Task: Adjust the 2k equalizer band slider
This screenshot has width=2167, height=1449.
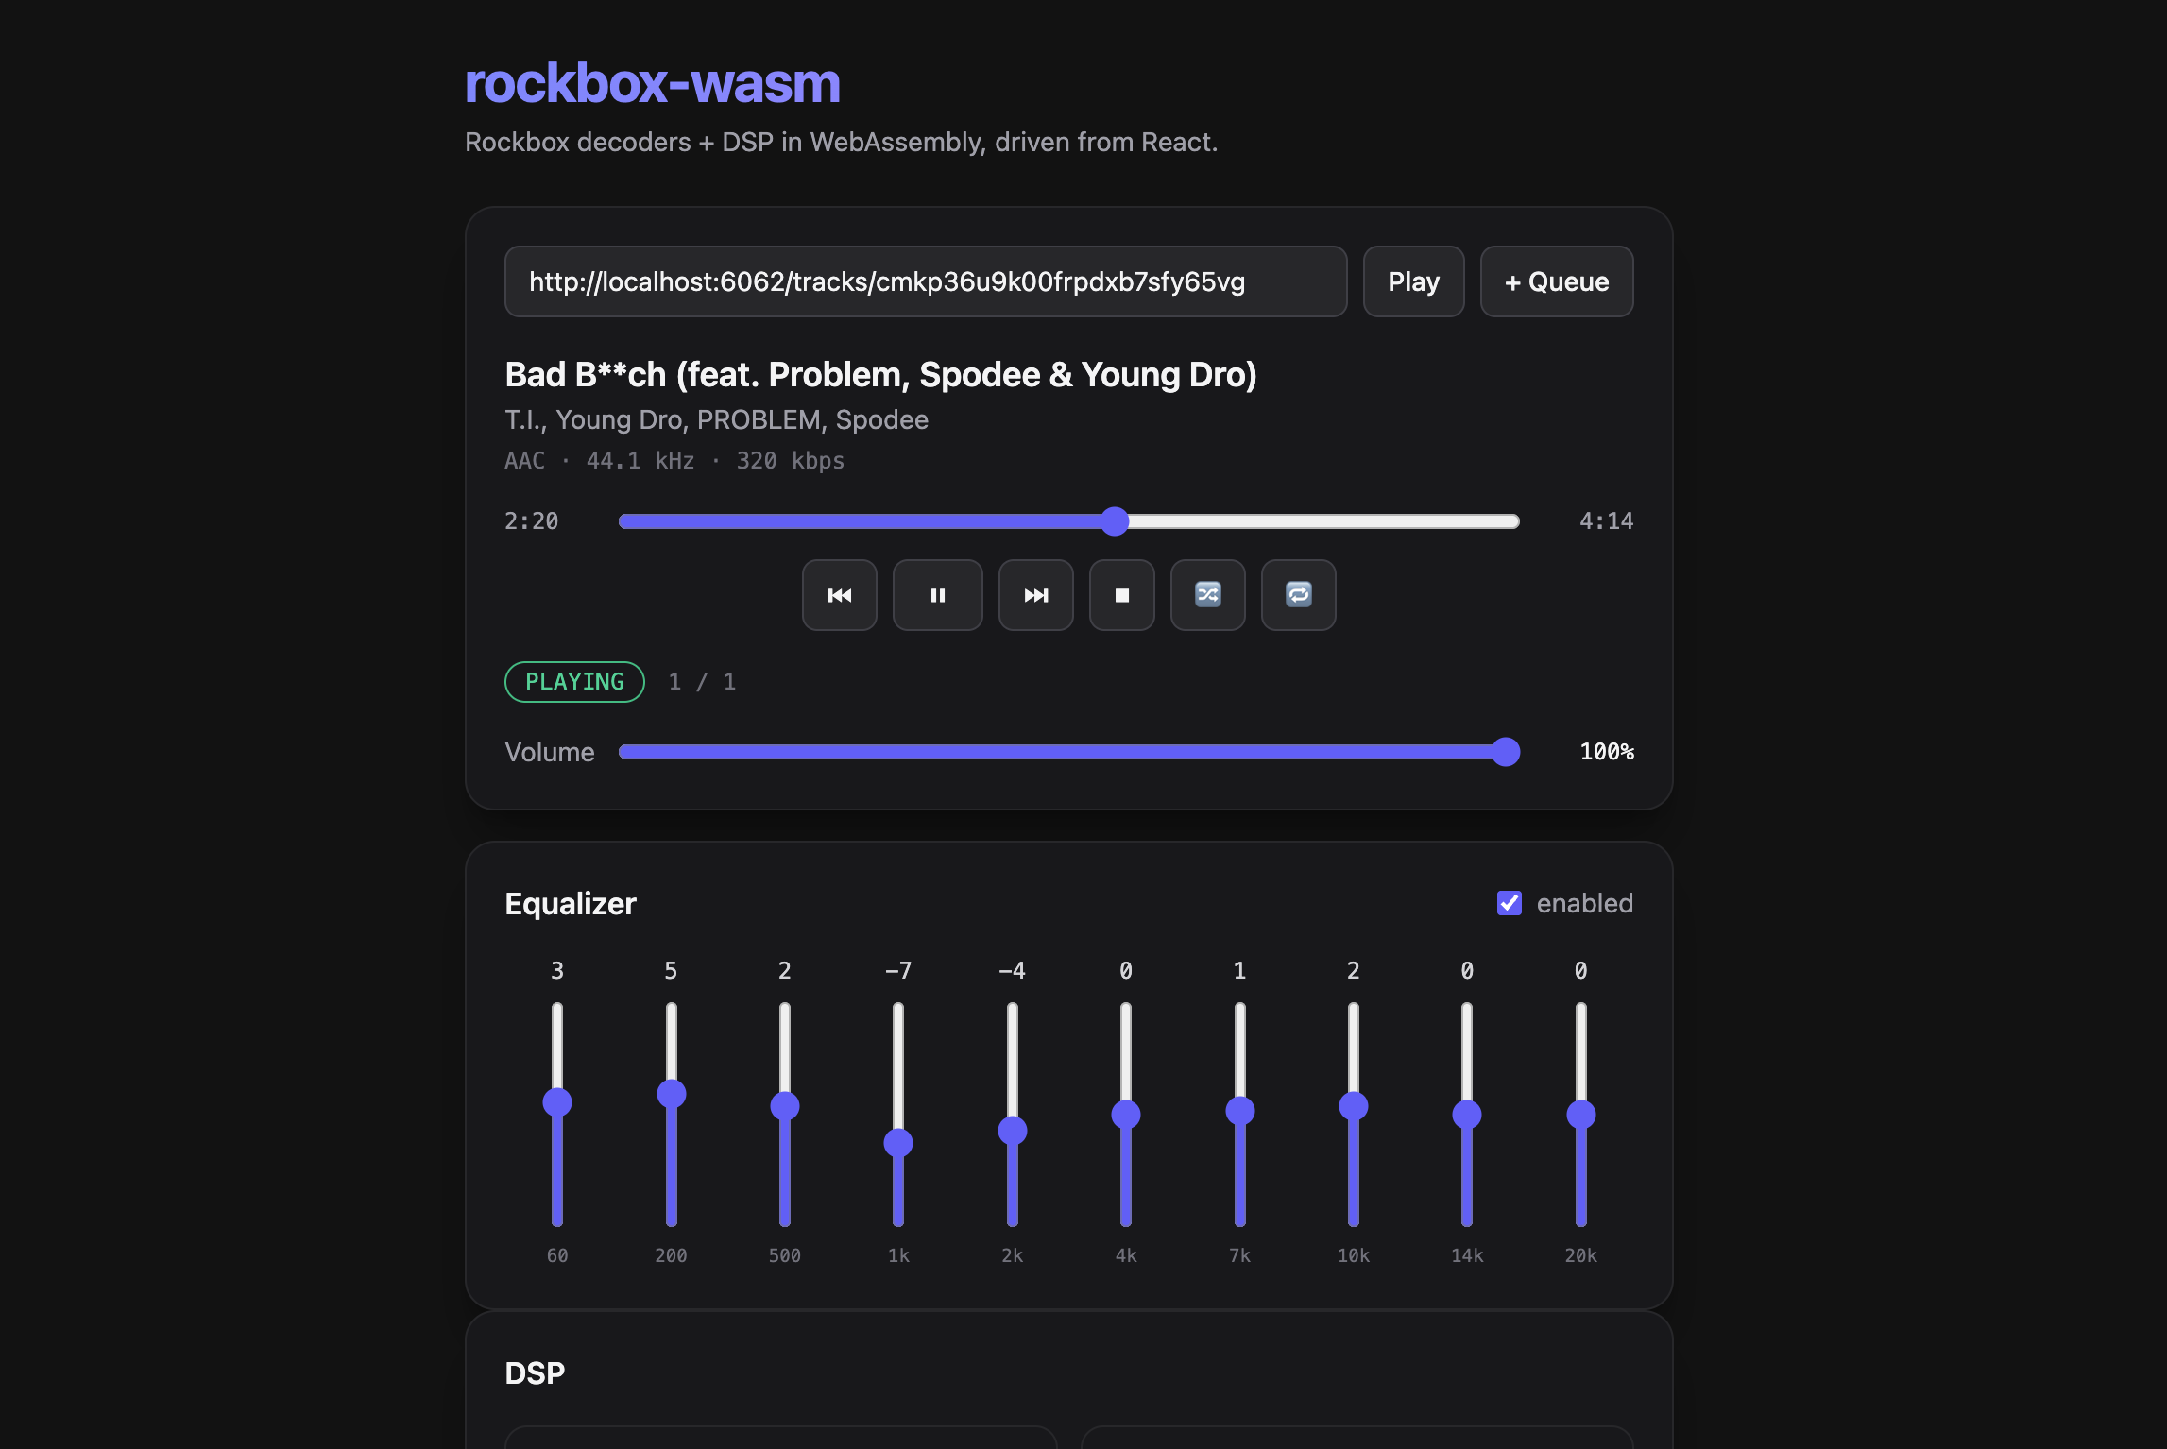Action: coord(1012,1115)
